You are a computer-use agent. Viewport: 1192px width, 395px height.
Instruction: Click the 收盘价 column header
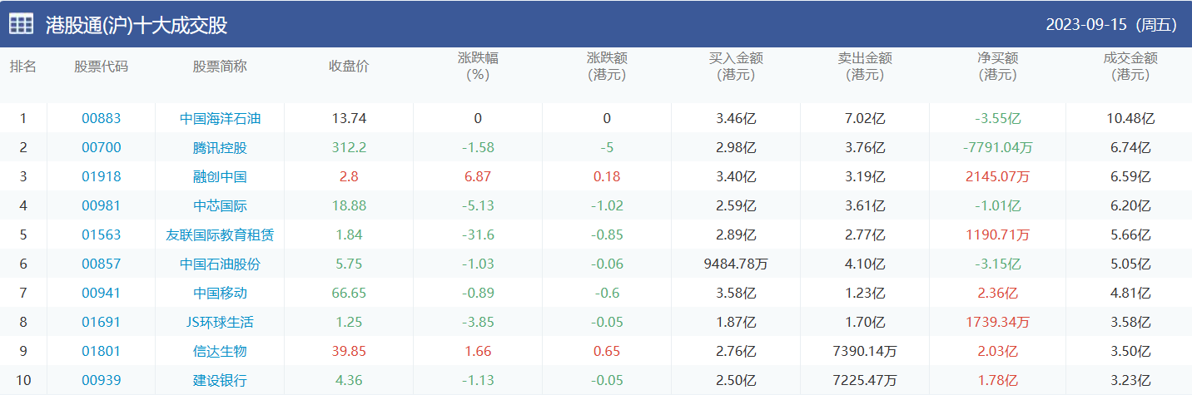[x=349, y=67]
